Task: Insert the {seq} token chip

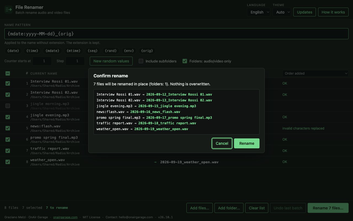Action: coord(93,51)
